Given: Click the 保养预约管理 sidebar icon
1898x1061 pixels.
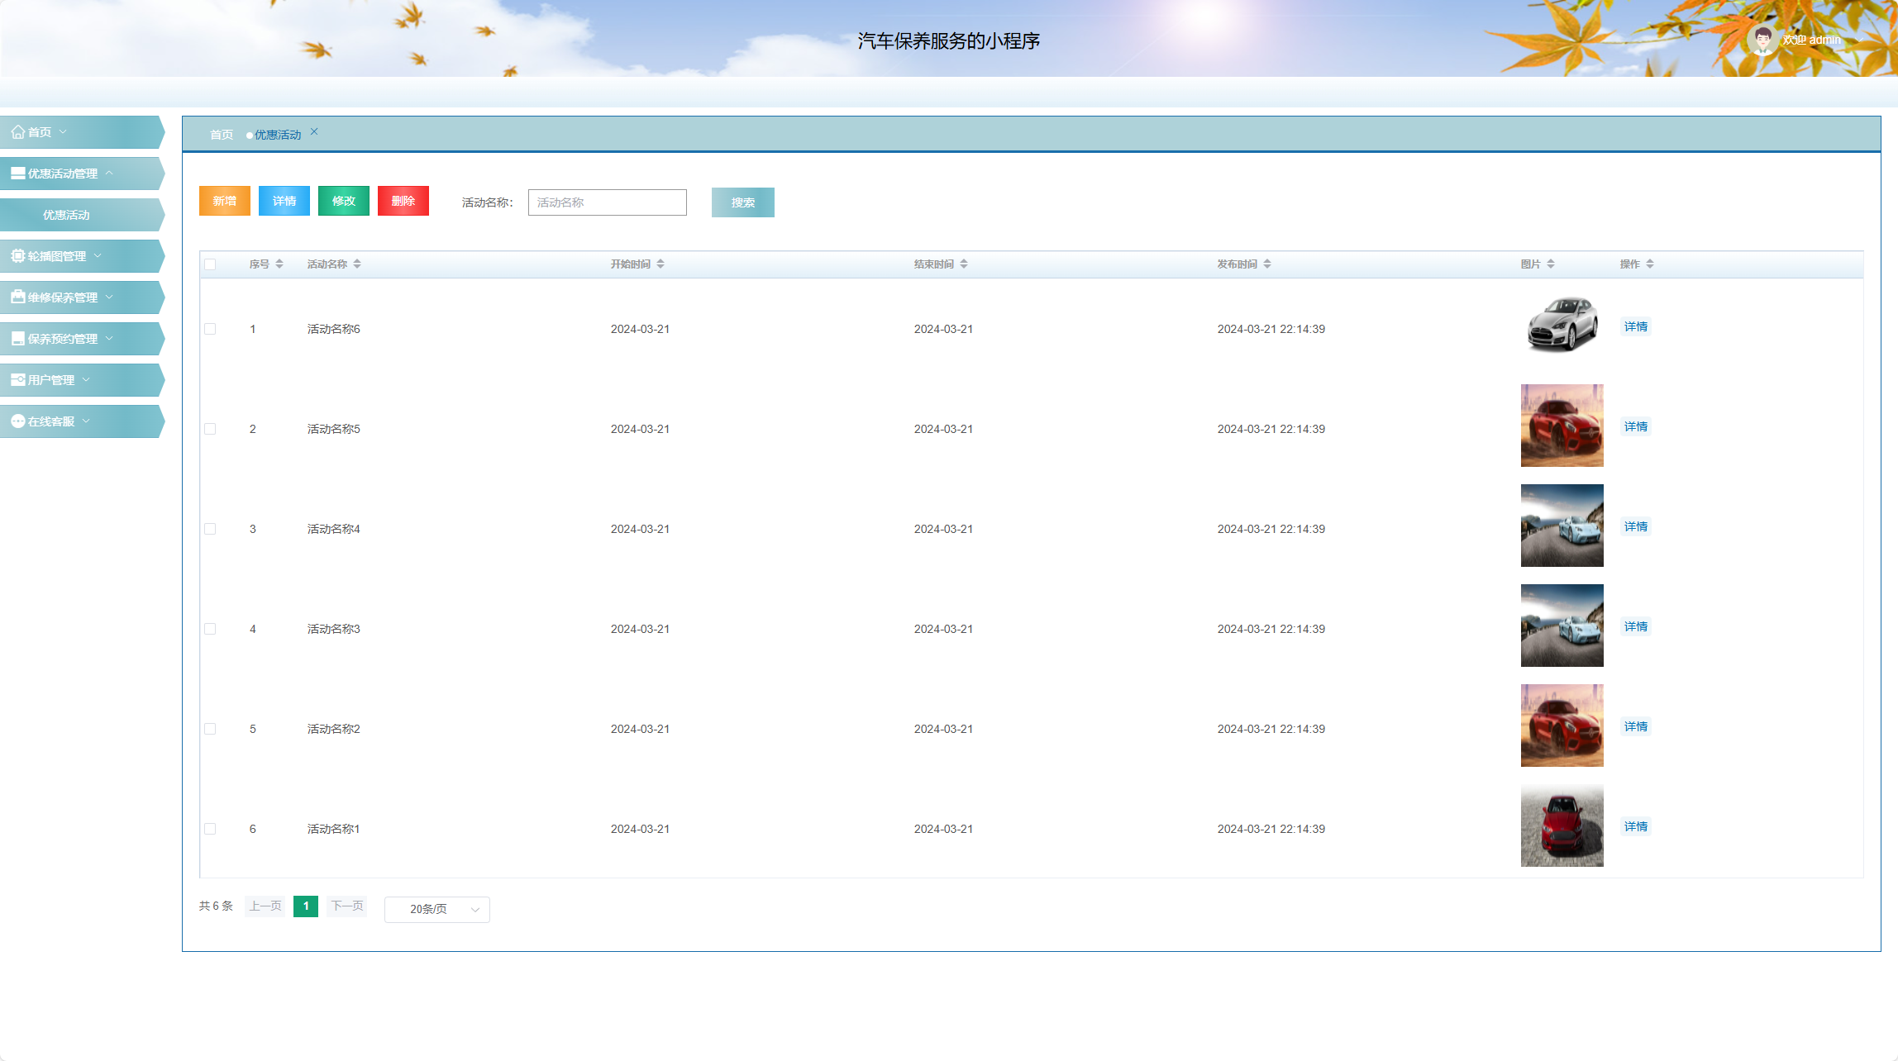Looking at the screenshot, I should coord(17,339).
